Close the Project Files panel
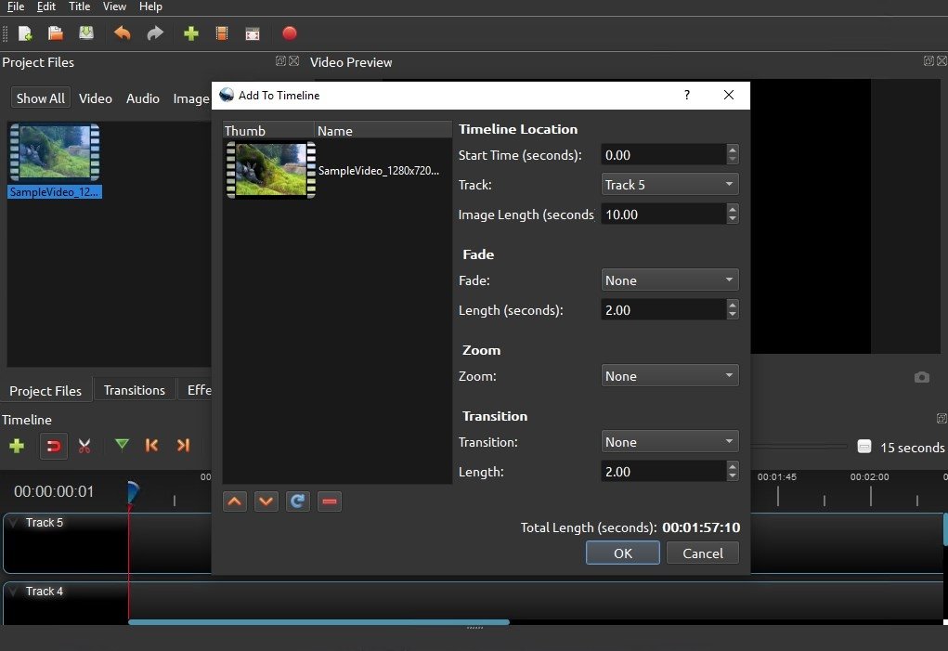The height and width of the screenshot is (651, 948). 293,61
